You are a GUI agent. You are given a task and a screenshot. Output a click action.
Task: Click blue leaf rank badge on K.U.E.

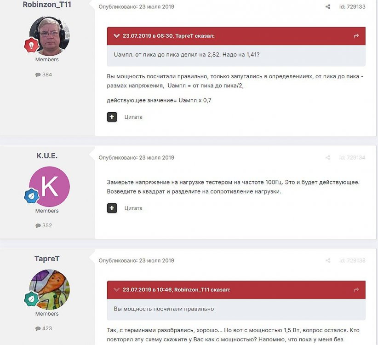click(x=31, y=196)
